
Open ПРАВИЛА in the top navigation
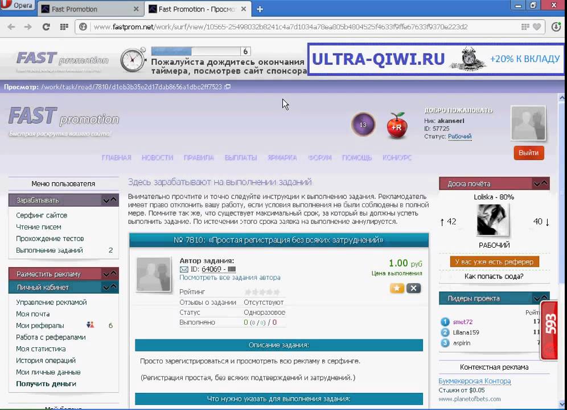pyautogui.click(x=199, y=157)
